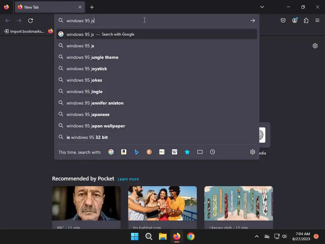Click the network display tray icon

point(277,236)
